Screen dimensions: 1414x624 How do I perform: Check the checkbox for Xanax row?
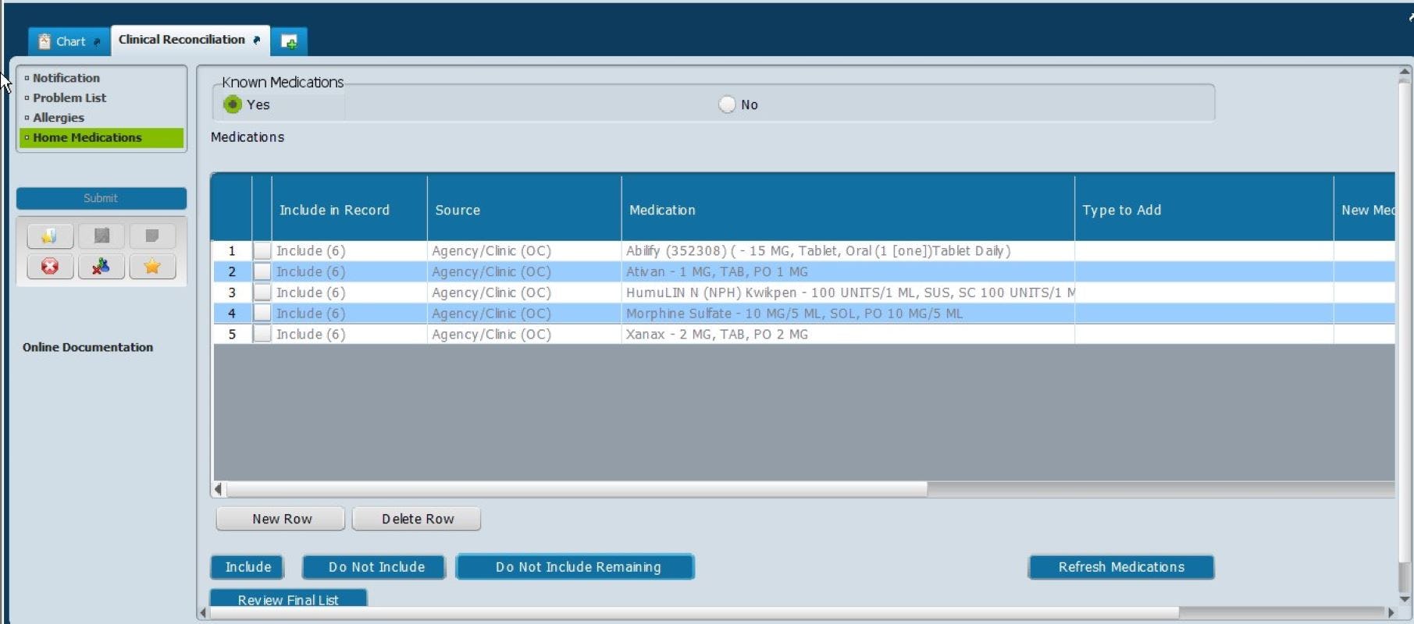pos(262,334)
